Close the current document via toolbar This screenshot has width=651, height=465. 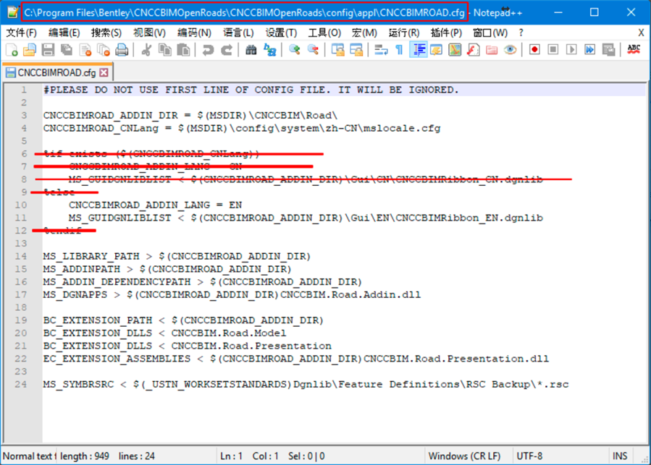coord(85,50)
